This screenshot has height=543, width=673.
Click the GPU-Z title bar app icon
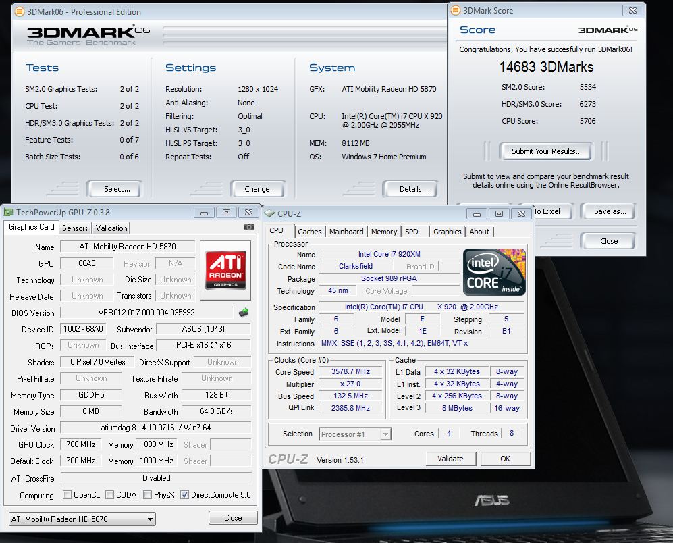(x=8, y=212)
